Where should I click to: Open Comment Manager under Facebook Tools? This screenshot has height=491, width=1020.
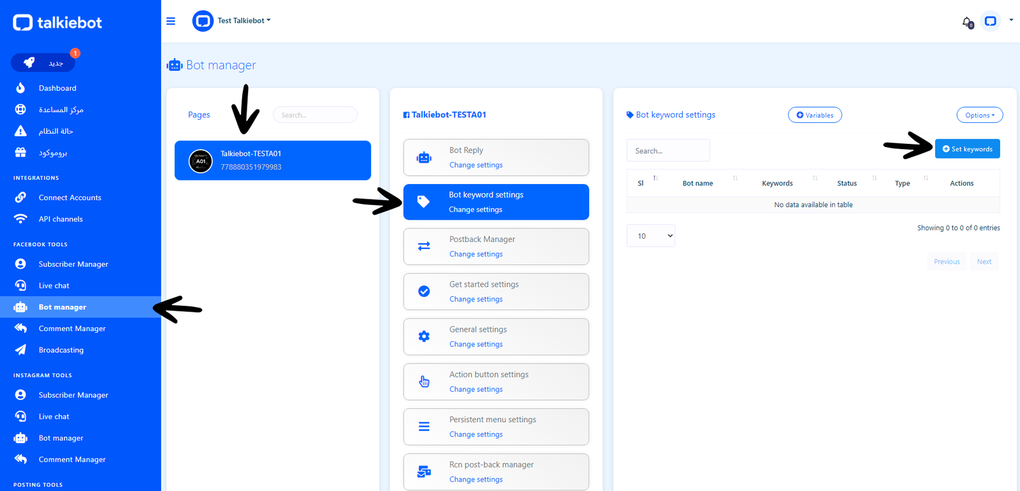72,329
